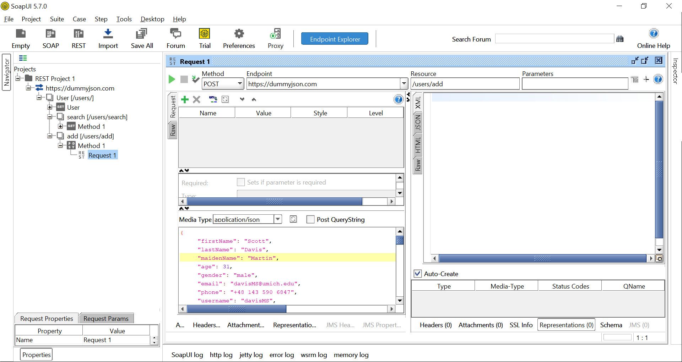This screenshot has height=362, width=682.
Task: Open the Tools menu
Action: (124, 19)
